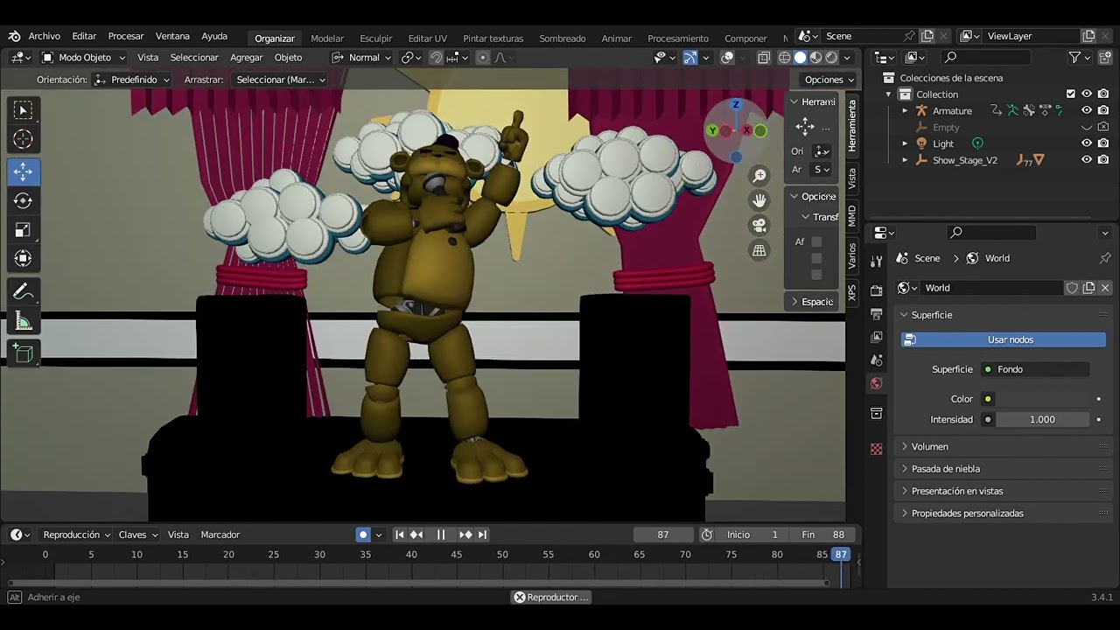
Task: Open the Archivo menu
Action: 44,37
